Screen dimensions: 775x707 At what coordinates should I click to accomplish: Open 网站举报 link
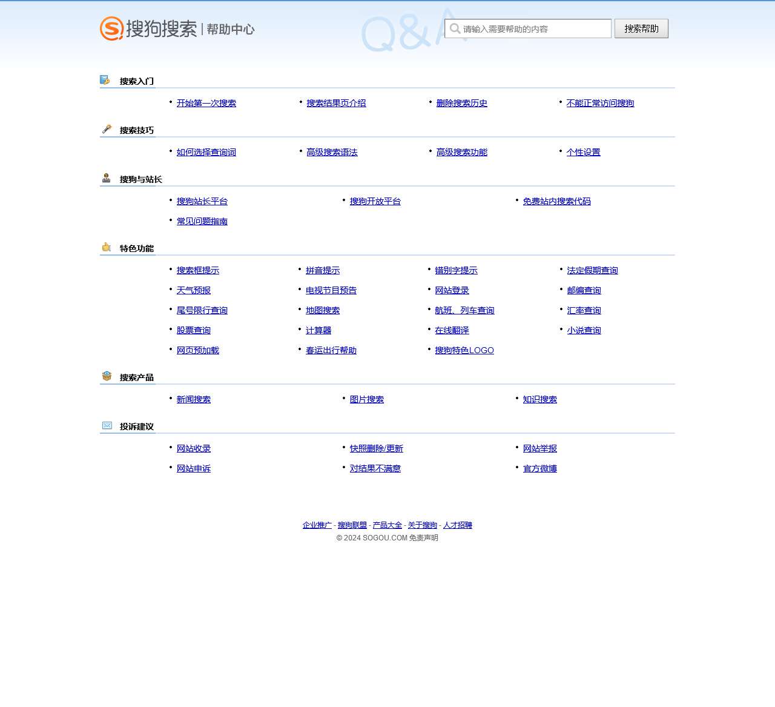tap(540, 448)
